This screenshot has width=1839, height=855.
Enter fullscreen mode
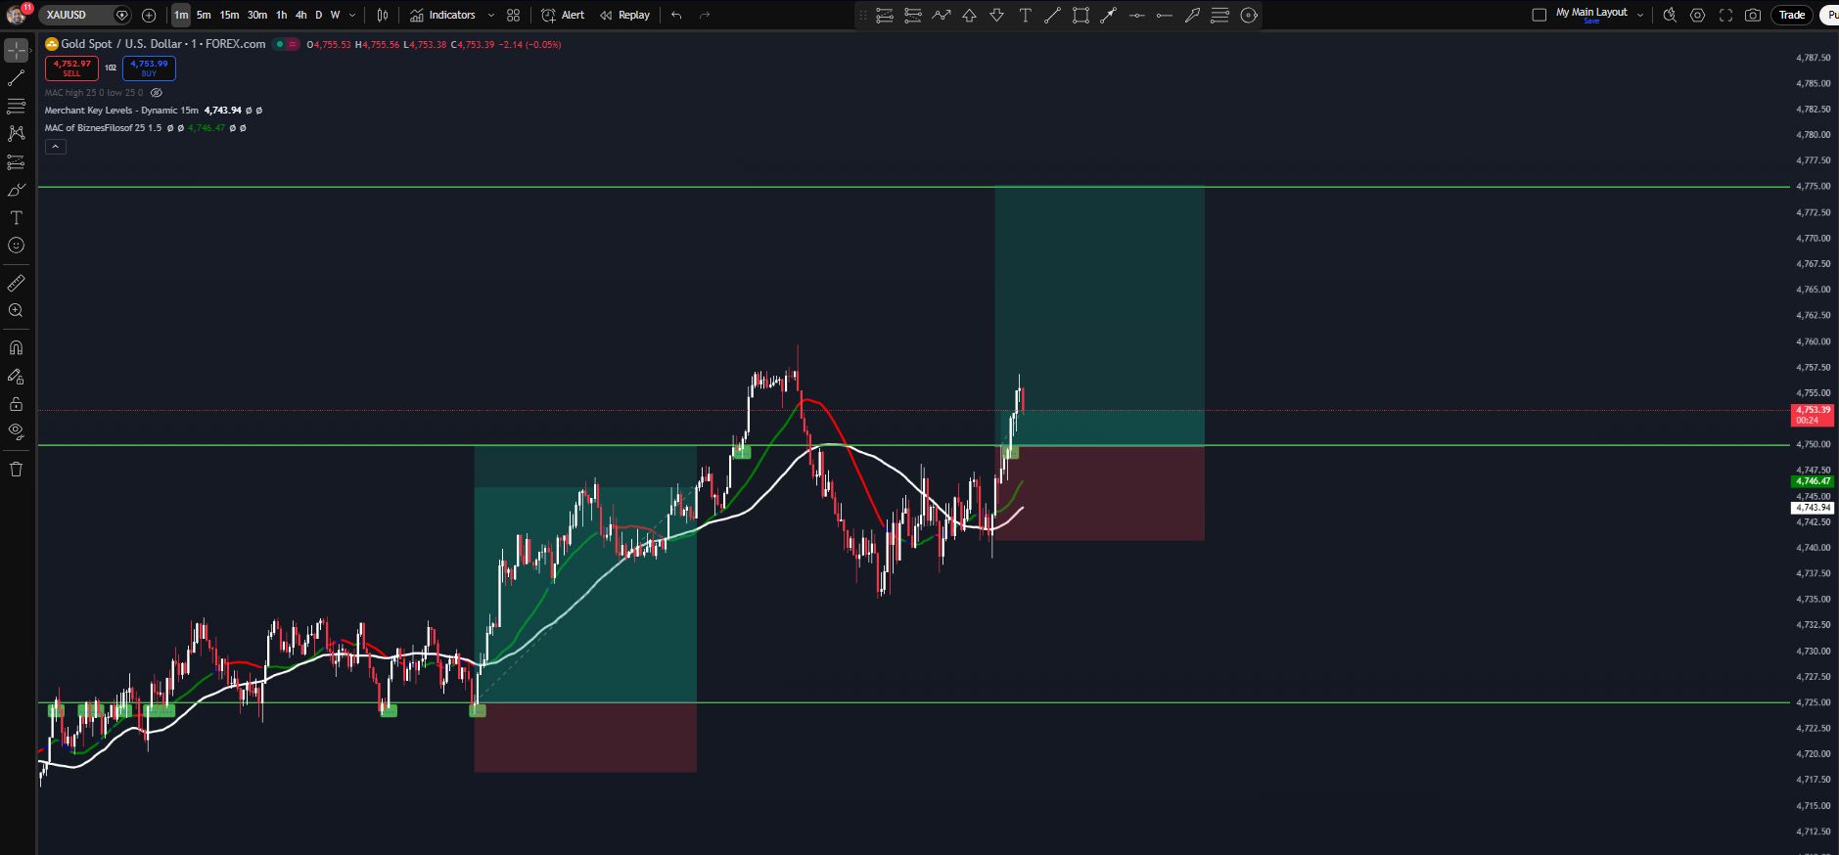(x=1725, y=15)
